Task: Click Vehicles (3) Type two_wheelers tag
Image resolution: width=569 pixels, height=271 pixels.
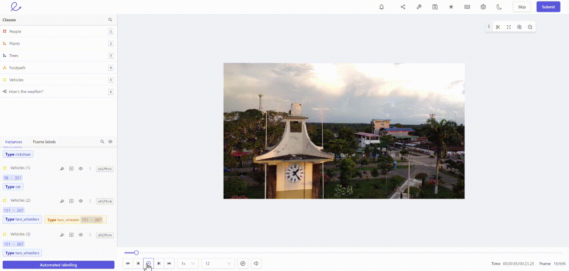Action: pos(22,253)
